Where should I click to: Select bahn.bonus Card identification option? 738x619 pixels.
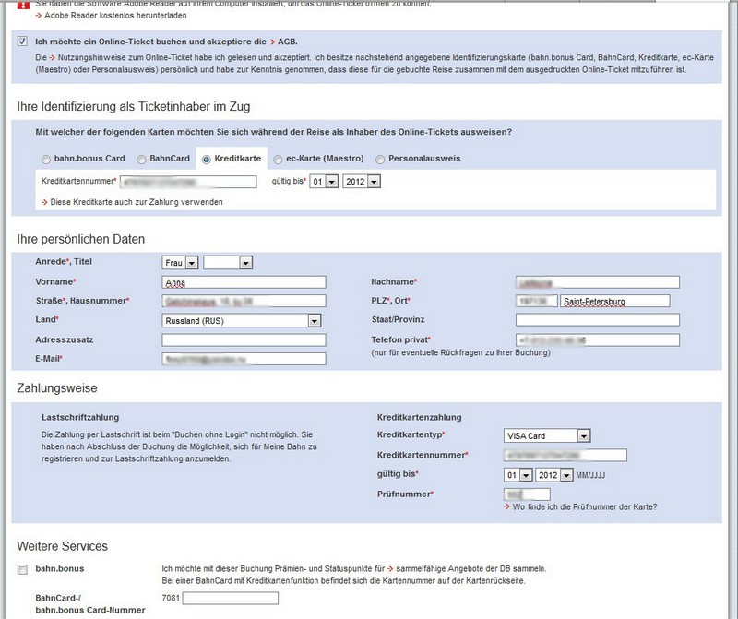(x=45, y=160)
